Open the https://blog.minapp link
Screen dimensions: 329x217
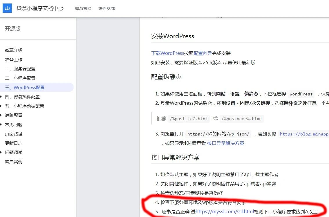pos(304,134)
